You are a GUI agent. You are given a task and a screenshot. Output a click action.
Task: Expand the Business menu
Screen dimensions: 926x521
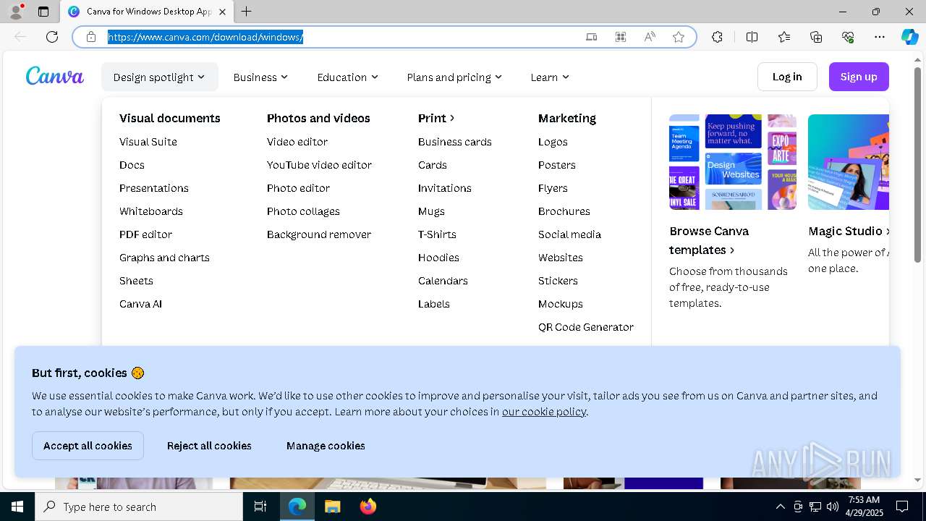[260, 77]
